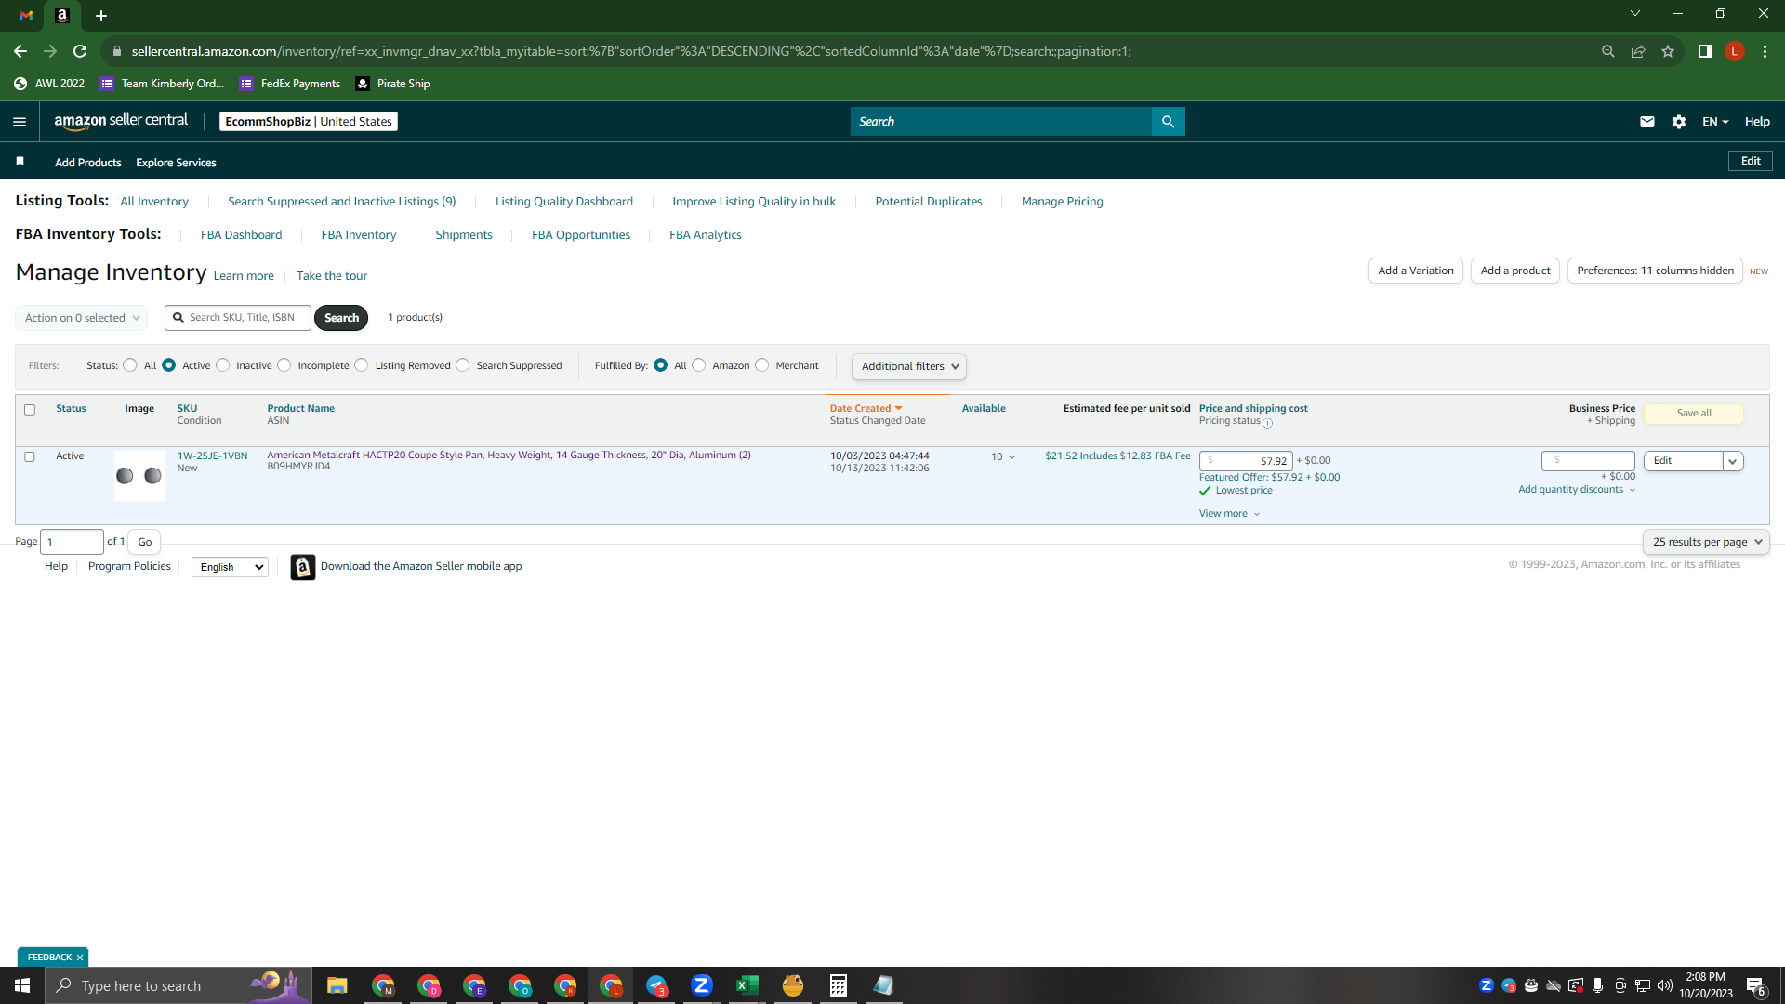Screen dimensions: 1785x1004
Task: Click Add a Variation button
Action: 1416,271
